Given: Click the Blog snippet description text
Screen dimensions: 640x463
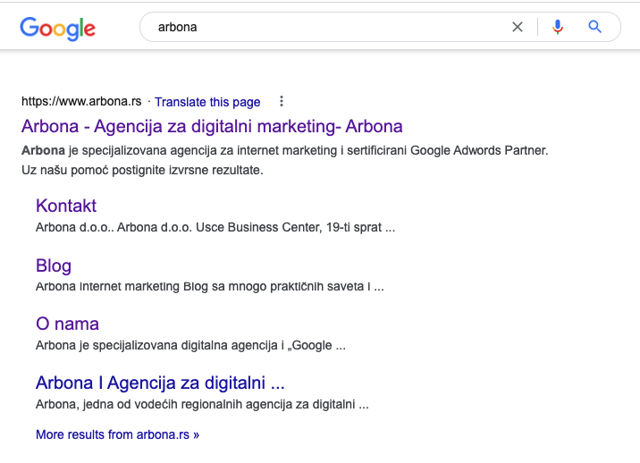Looking at the screenshot, I should [210, 287].
